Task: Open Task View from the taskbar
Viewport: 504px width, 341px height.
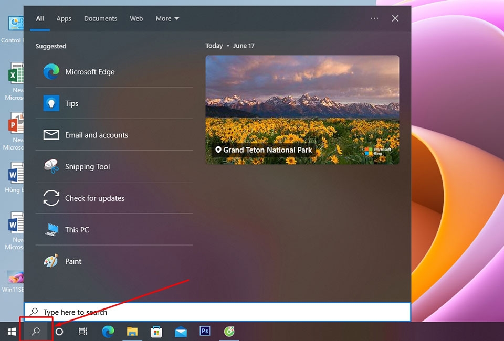Action: click(82, 331)
